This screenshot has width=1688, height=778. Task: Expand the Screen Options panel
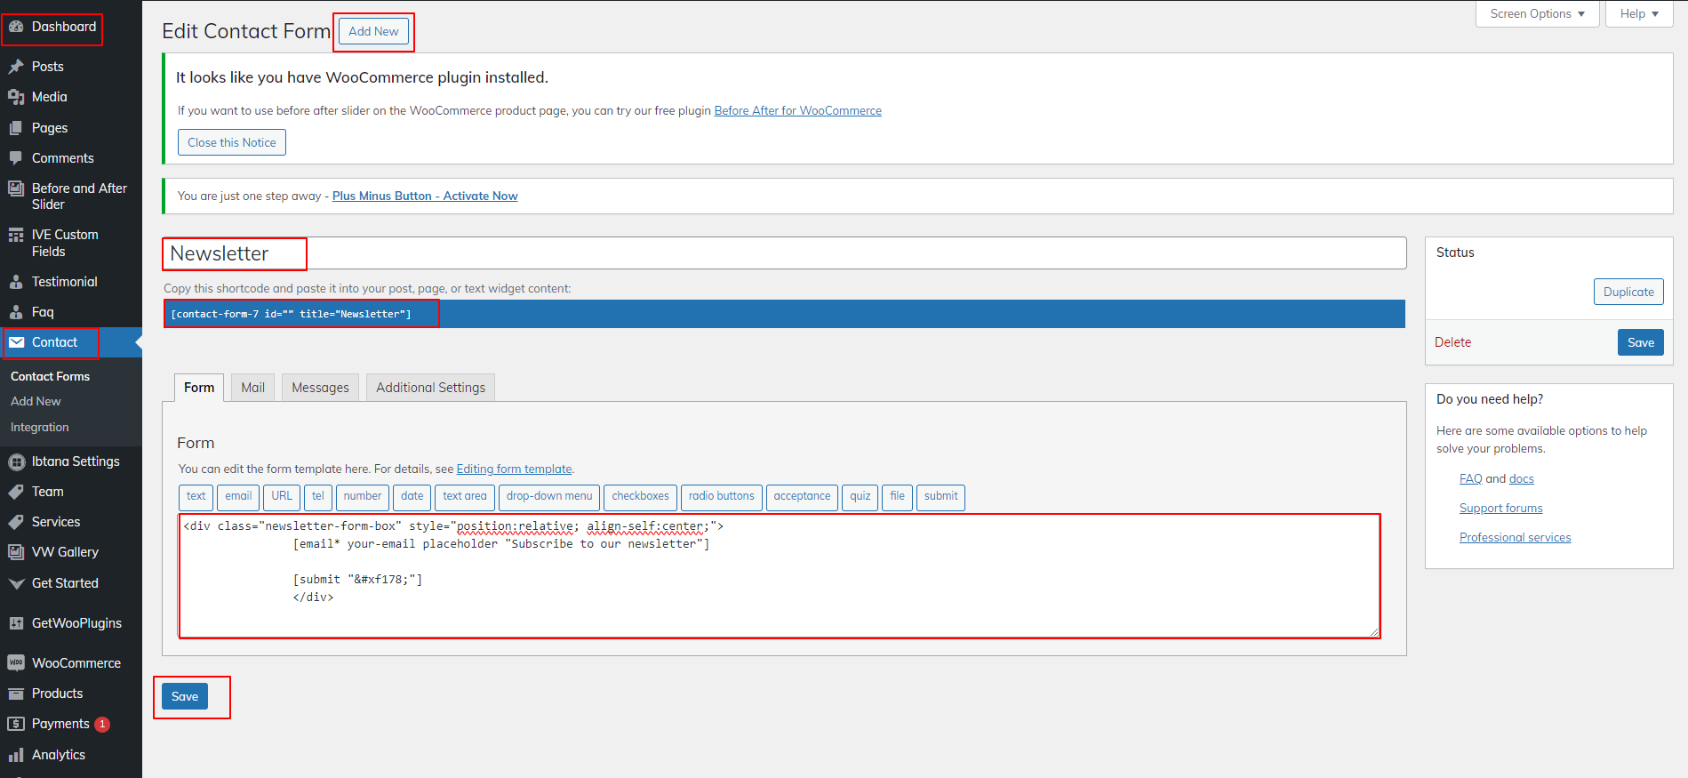[1537, 14]
